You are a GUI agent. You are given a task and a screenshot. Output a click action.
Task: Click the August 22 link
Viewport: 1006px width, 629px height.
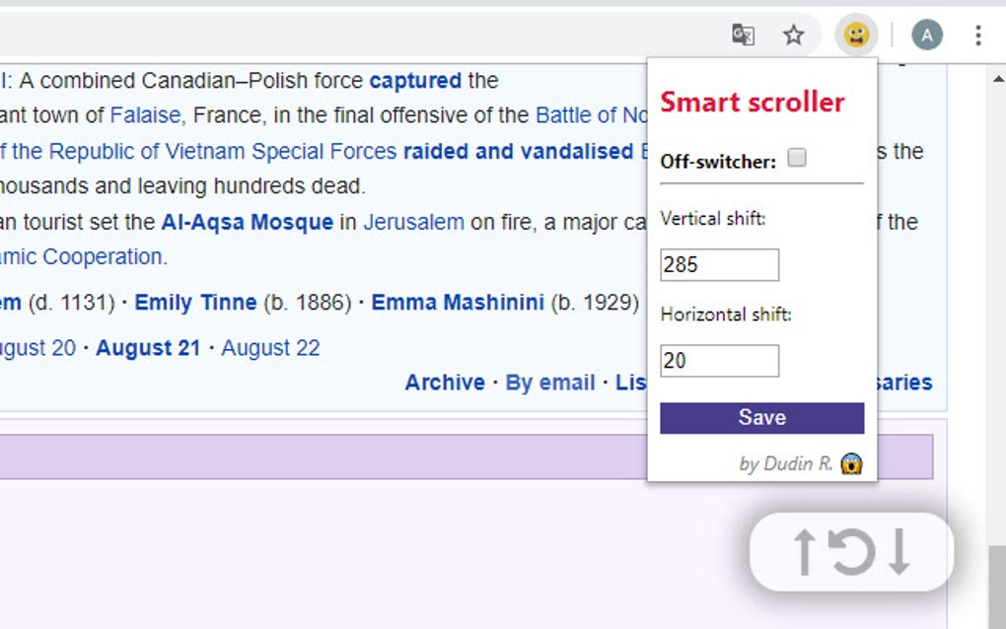click(270, 347)
